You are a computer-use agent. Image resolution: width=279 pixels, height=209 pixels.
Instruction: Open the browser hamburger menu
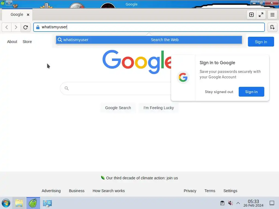pos(272,15)
